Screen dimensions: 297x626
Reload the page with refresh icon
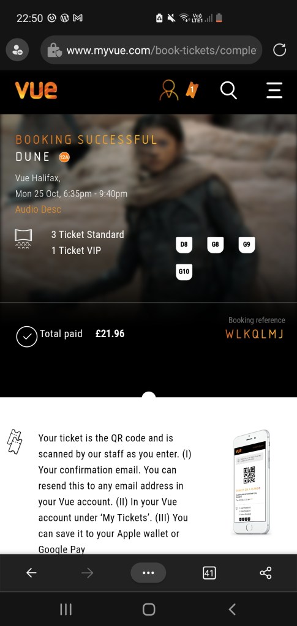279,50
